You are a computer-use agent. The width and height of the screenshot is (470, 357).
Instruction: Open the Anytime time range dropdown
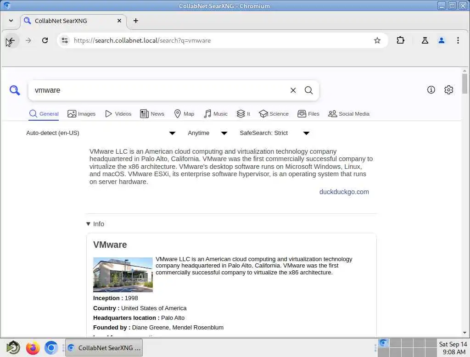point(207,133)
